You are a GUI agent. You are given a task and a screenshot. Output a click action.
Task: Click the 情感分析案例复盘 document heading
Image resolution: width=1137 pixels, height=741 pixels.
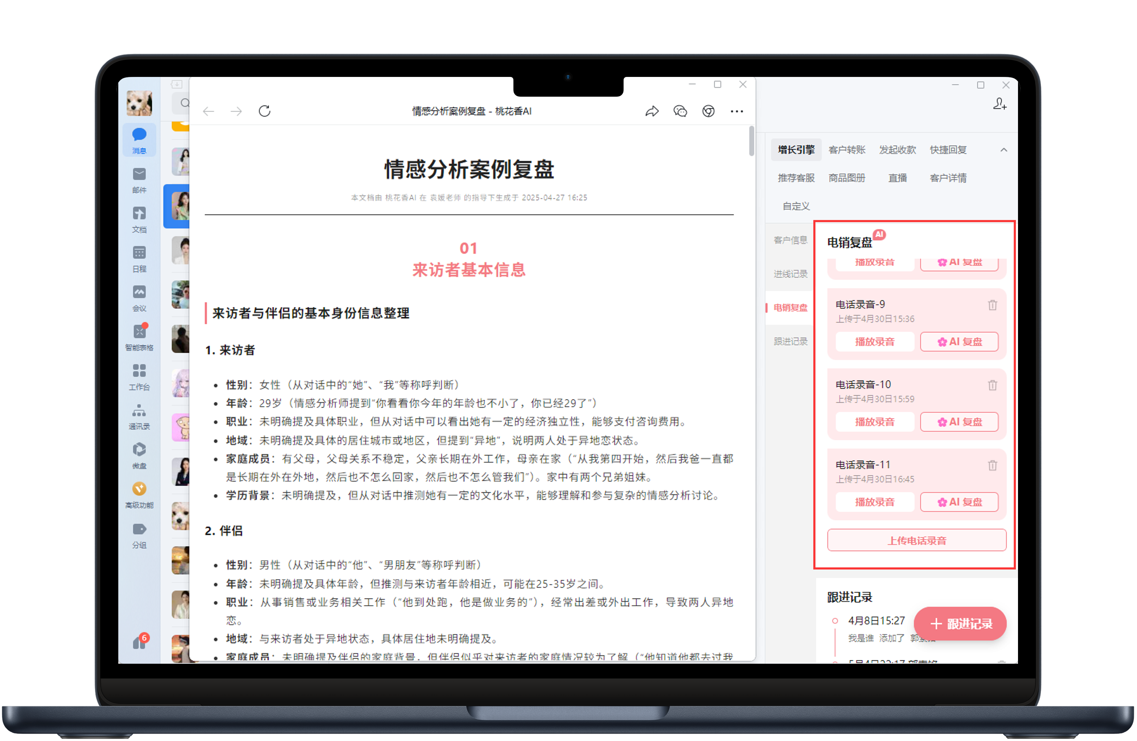[469, 169]
